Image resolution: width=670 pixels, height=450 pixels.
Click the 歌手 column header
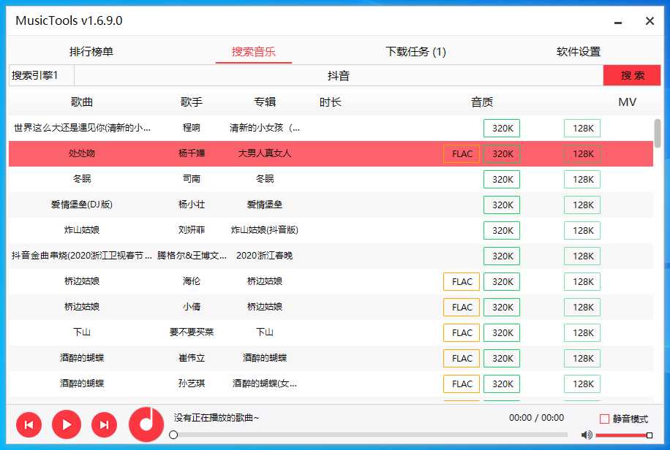click(192, 102)
